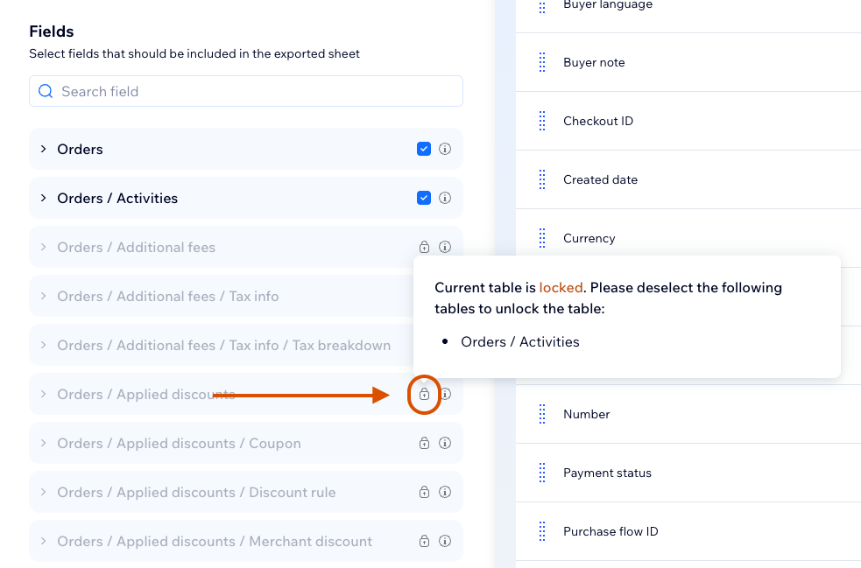Expand the Tax breakdown row chevron

tap(44, 345)
